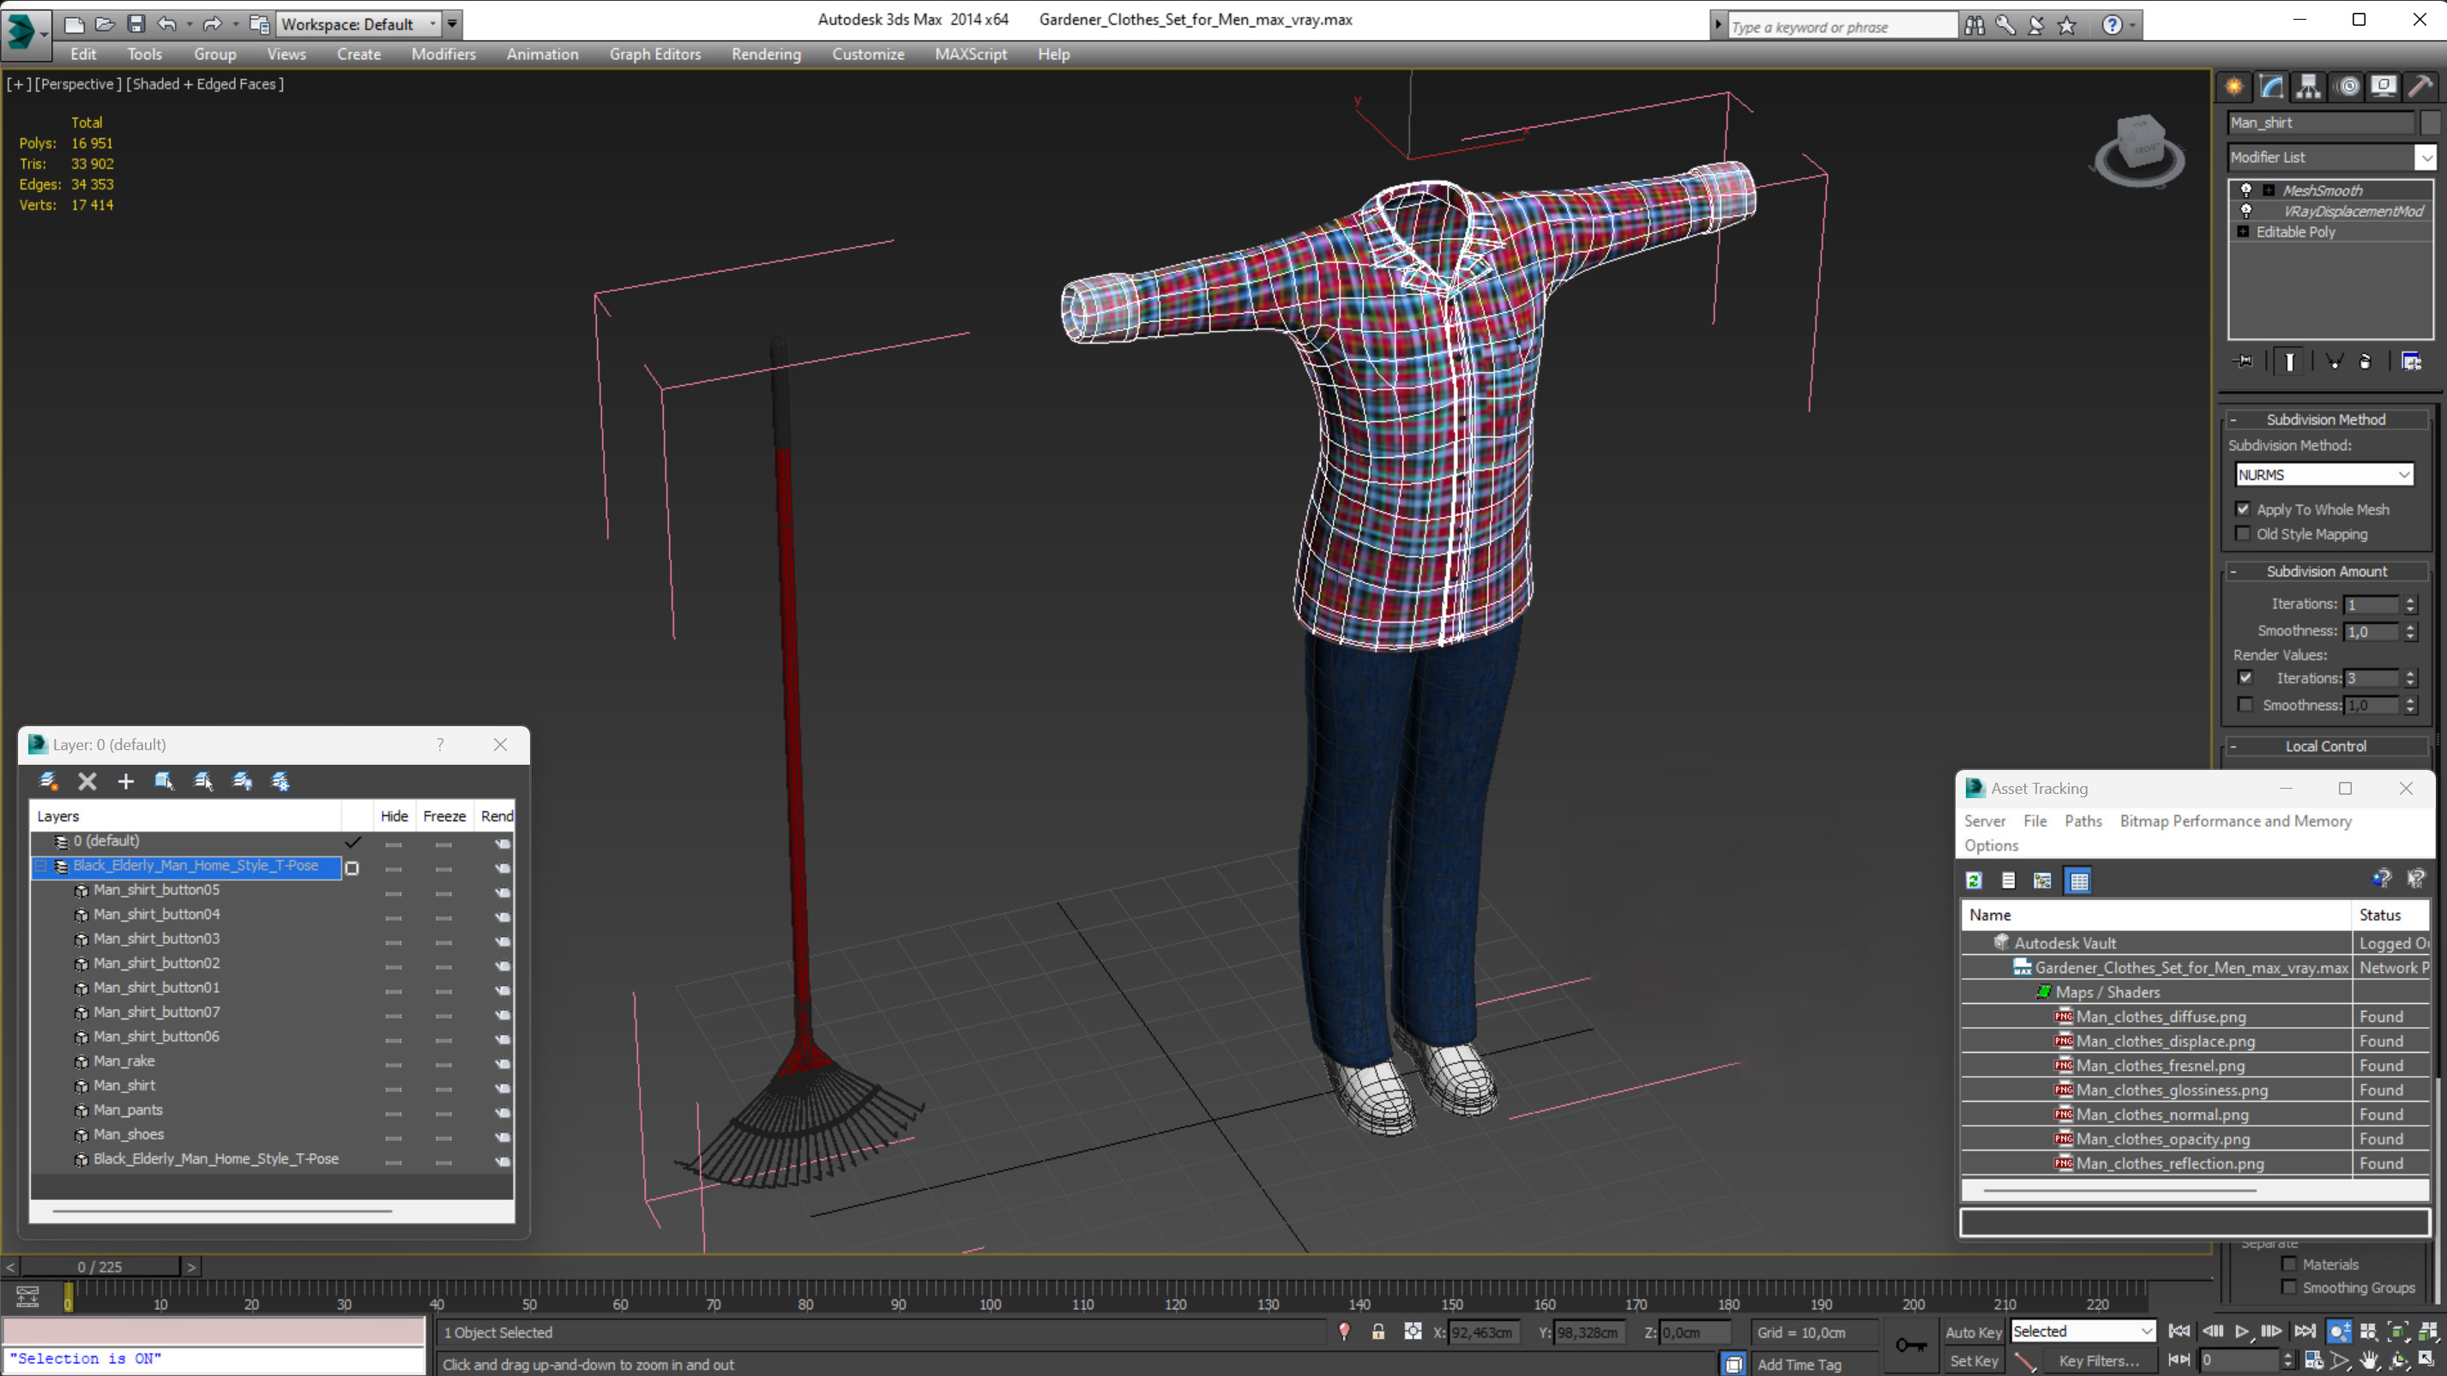Click Create New Layer icon in Layer dialog

[x=47, y=780]
